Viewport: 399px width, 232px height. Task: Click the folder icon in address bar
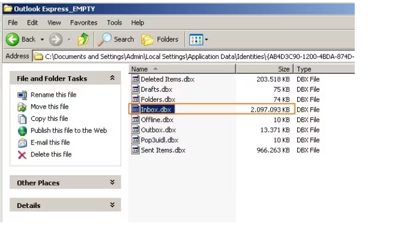click(39, 56)
